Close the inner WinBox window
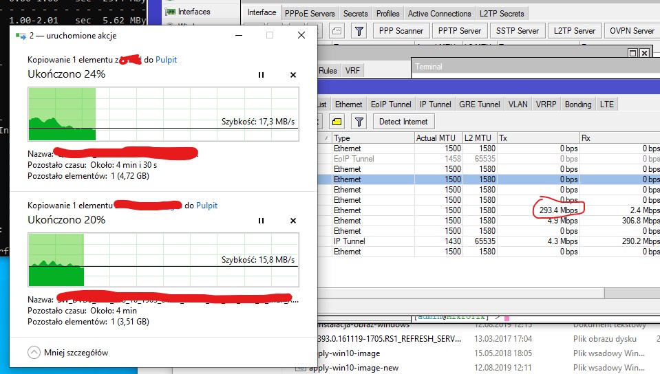 [644, 53]
